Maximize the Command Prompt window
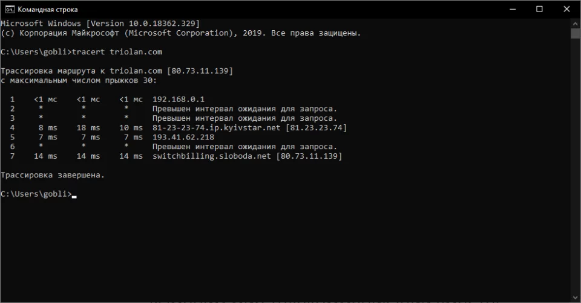Image resolution: width=581 pixels, height=303 pixels. [539, 9]
